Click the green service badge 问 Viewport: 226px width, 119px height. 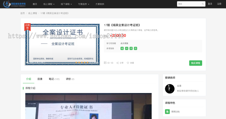[x=127, y=48]
